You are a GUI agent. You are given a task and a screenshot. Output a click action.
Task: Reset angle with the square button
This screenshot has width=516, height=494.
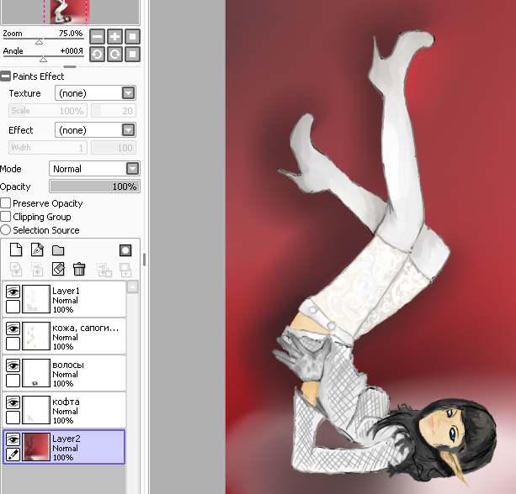(132, 55)
